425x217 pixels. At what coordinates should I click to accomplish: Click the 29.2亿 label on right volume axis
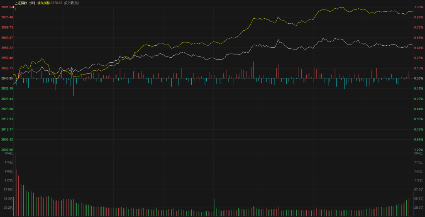(418, 207)
